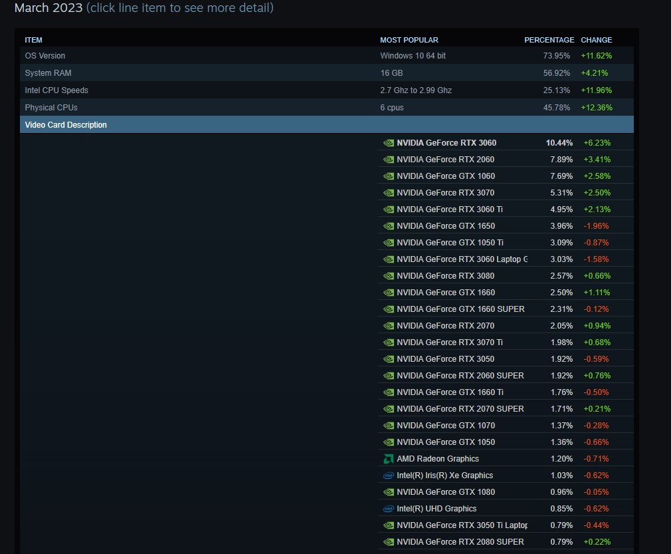Viewport: 671px width, 554px height.
Task: Select the 16 GB RAM value
Action: pos(391,73)
